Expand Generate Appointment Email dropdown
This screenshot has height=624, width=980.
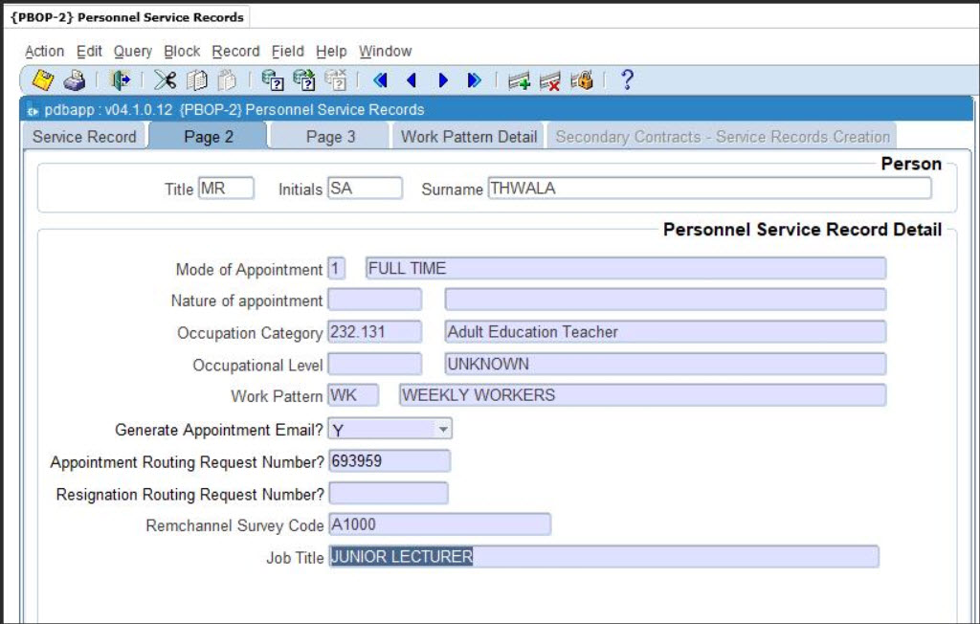pyautogui.click(x=443, y=430)
